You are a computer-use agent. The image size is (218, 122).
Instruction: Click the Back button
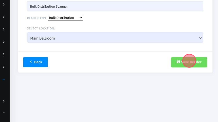click(35, 62)
